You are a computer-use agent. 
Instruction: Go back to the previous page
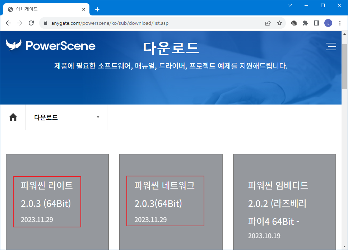click(8, 23)
